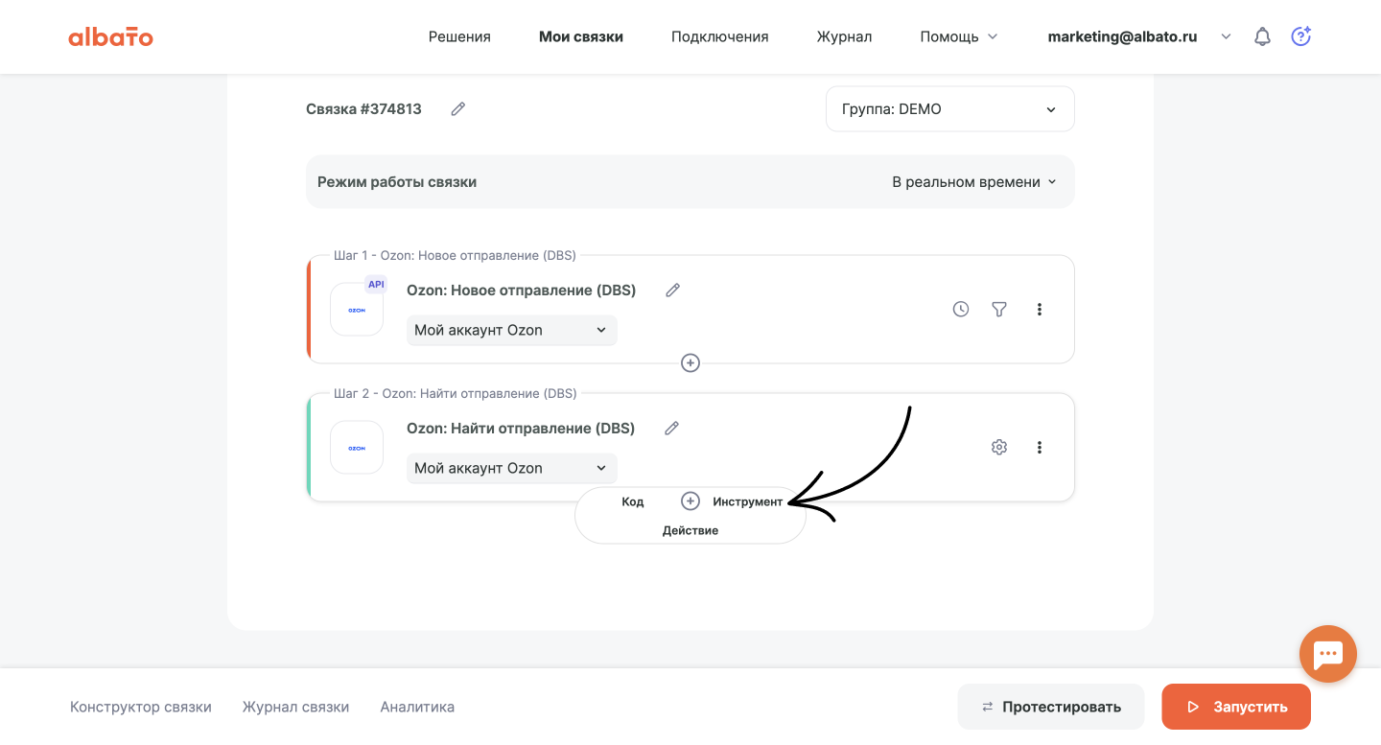Choose Действие in the add menu
This screenshot has width=1381, height=745.
tap(690, 530)
